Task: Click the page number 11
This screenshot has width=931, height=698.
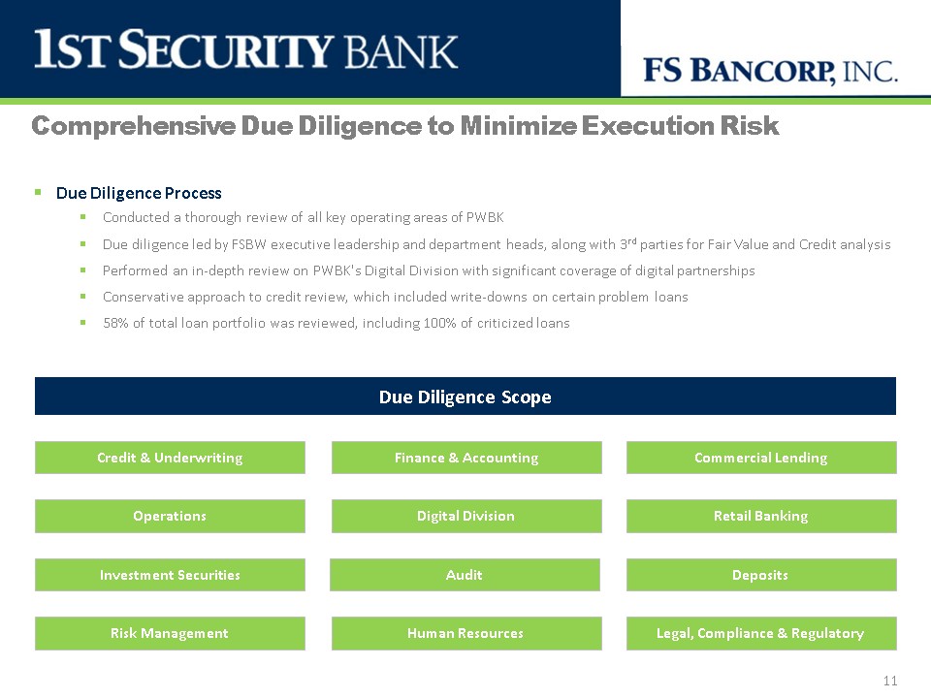Action: pyautogui.click(x=890, y=682)
